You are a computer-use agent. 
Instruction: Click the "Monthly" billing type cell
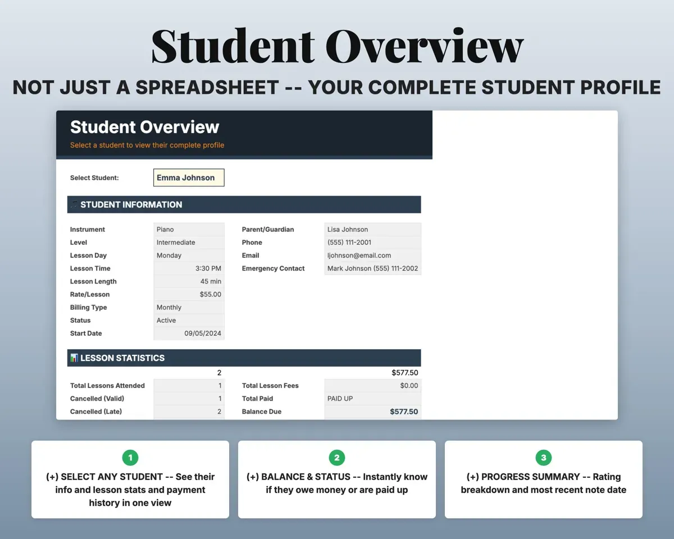coord(189,307)
